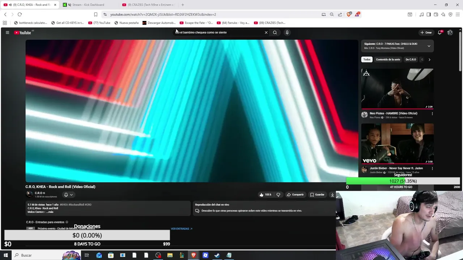Open the Escape the Fate bookmark
463x260 pixels.
pyautogui.click(x=196, y=23)
